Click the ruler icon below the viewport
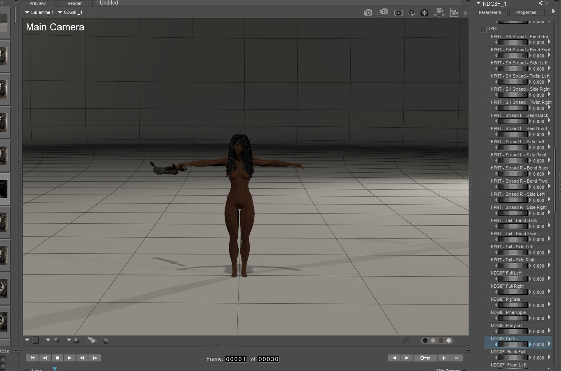Viewport: 561px width, 371px height. [x=406, y=340]
